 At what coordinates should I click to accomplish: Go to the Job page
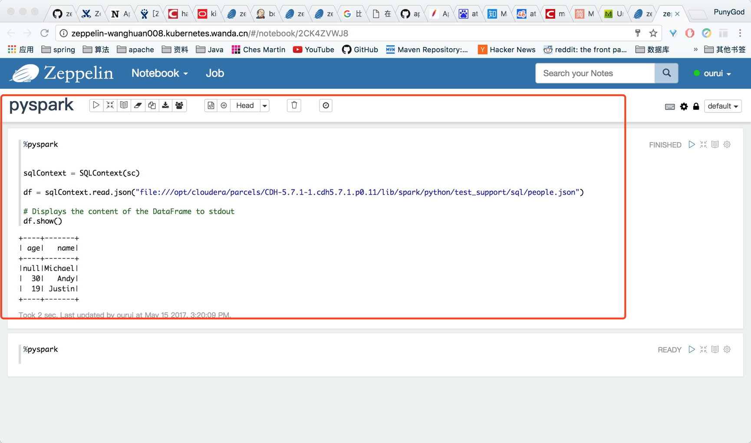click(214, 73)
